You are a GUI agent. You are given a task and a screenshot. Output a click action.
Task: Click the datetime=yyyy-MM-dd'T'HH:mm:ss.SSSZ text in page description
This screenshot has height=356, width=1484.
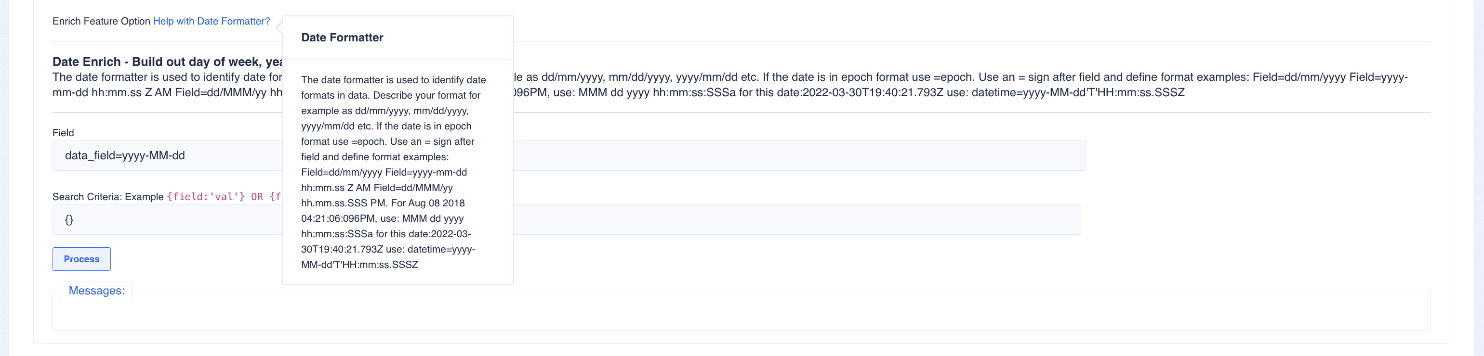pyautogui.click(x=1077, y=92)
